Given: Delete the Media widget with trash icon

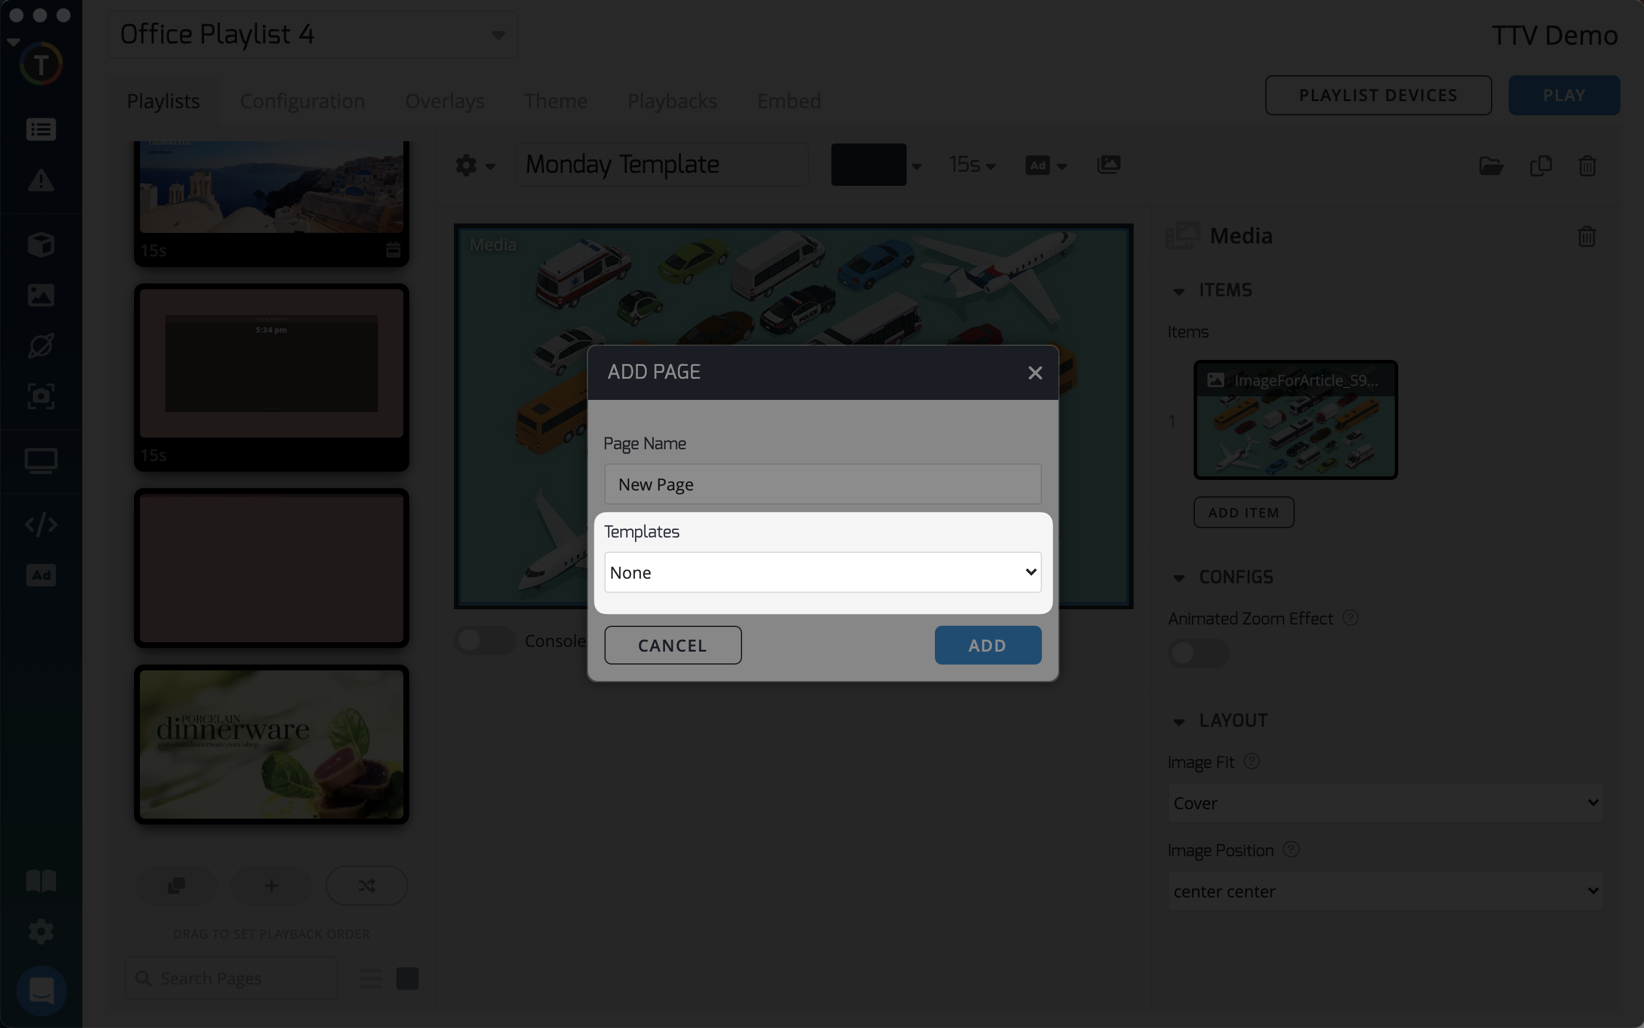Looking at the screenshot, I should (1586, 236).
